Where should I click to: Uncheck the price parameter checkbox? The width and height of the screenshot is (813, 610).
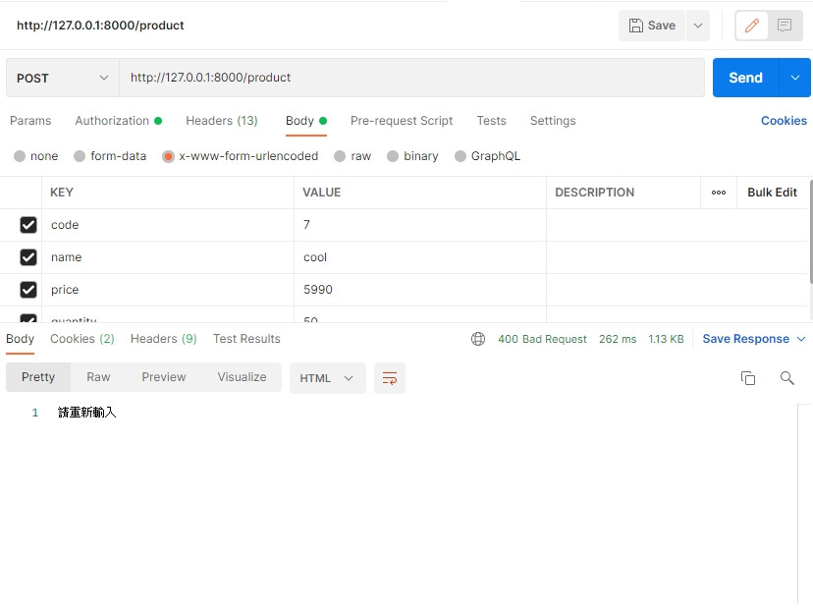coord(28,290)
